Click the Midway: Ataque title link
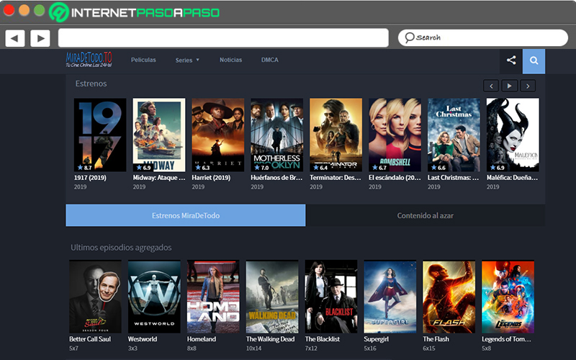Screen dimensions: 576x360 [x=159, y=177]
